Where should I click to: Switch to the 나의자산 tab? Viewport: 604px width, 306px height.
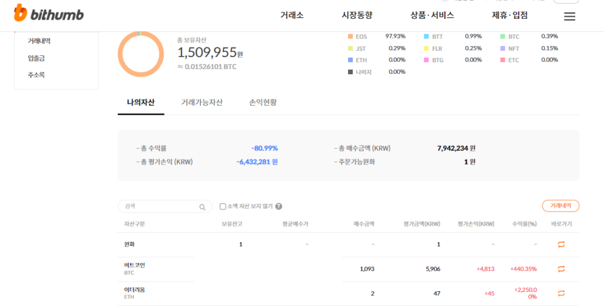coord(141,103)
